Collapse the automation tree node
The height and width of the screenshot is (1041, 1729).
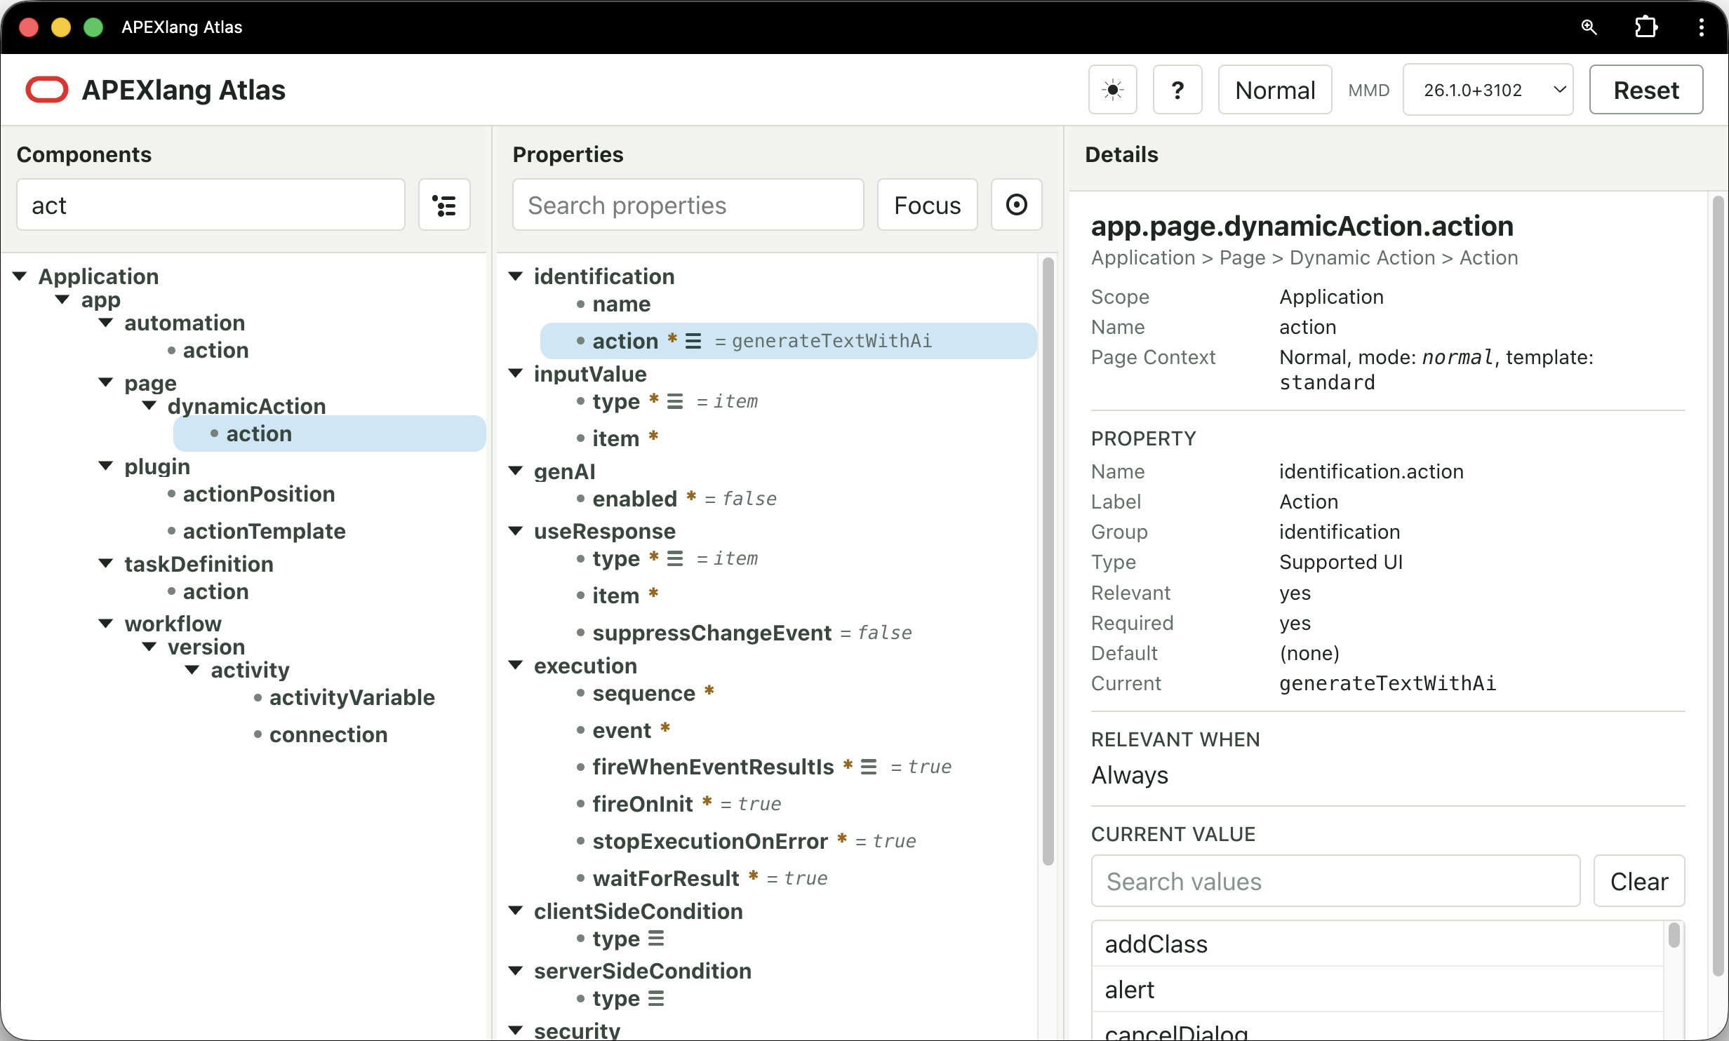106,323
